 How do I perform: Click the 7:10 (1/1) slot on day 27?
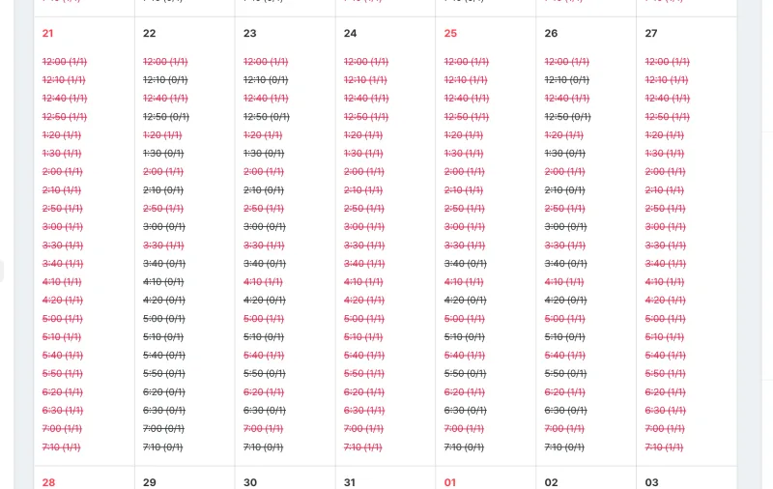coord(665,447)
